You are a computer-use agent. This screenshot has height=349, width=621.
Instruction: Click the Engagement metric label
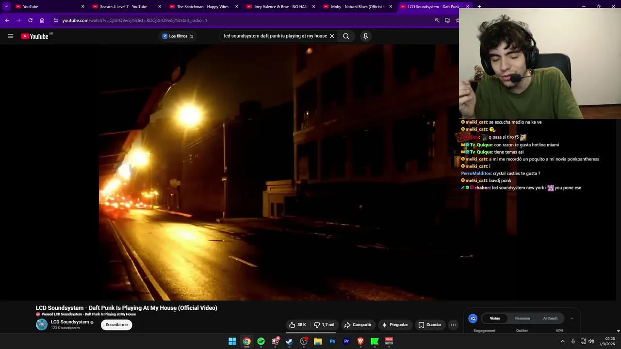coord(484,331)
